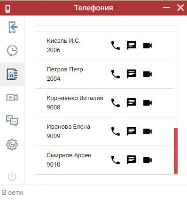Select the contacts address book tab
187x200 pixels.
(x=12, y=74)
